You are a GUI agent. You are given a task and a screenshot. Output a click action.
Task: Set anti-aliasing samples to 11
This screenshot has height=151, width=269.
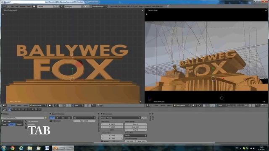(x=63, y=118)
